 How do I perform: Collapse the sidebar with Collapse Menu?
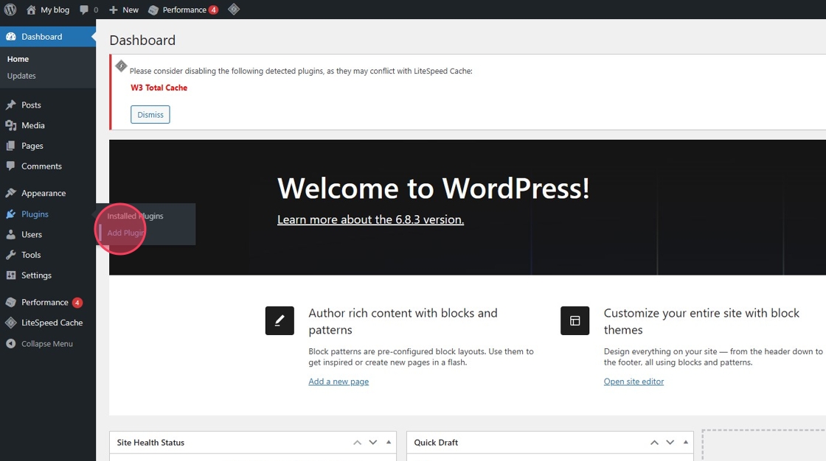pos(46,344)
